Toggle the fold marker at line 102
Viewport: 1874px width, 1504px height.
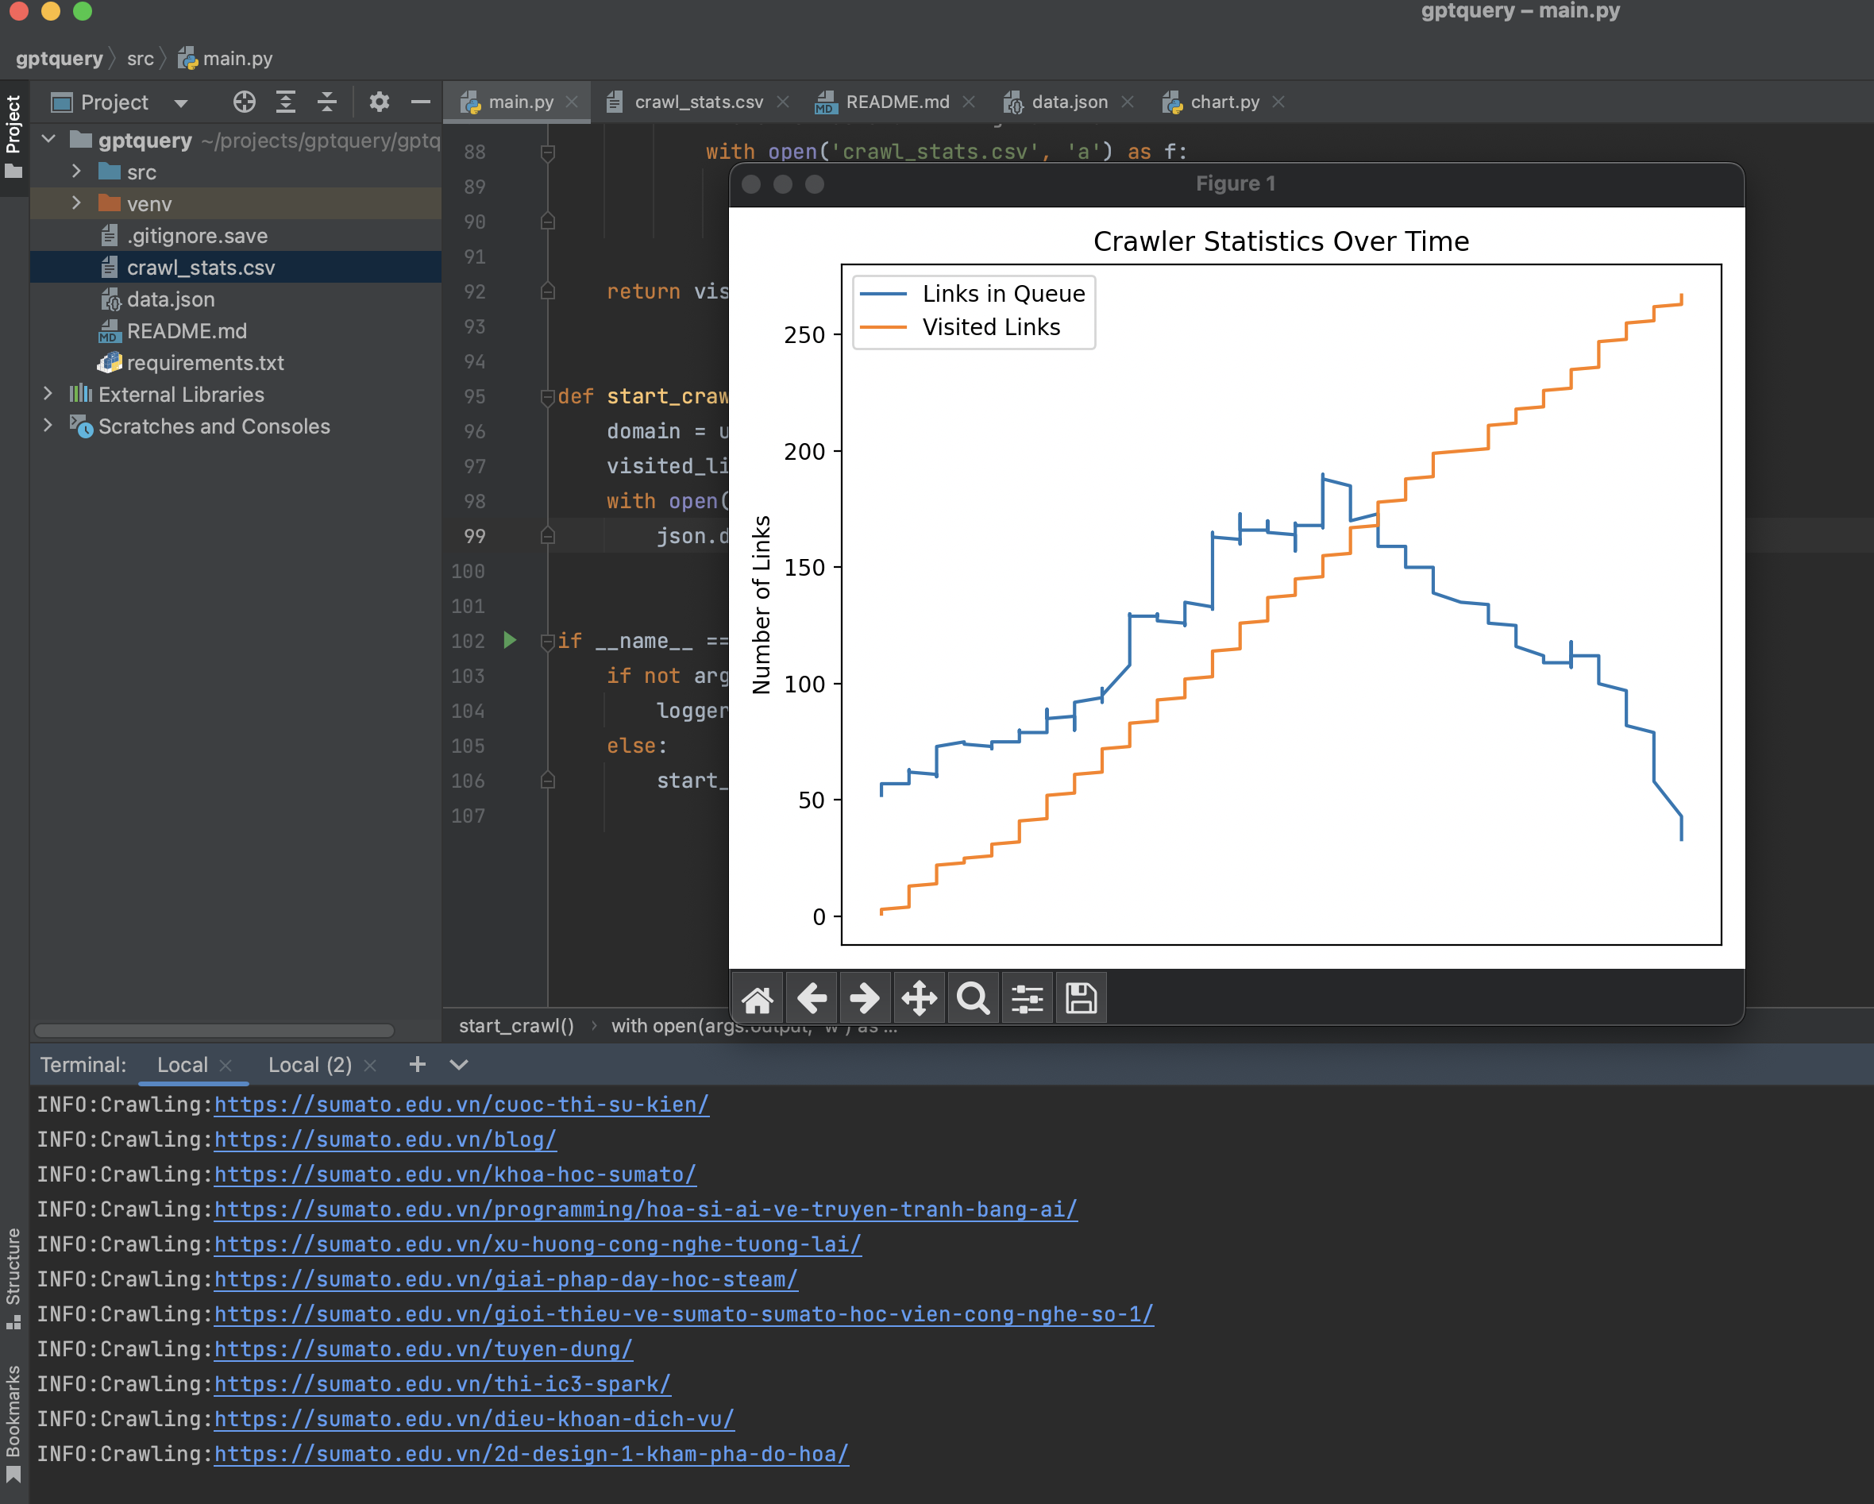coord(548,642)
